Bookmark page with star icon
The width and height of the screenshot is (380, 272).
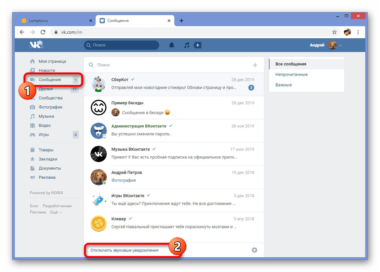[x=334, y=32]
